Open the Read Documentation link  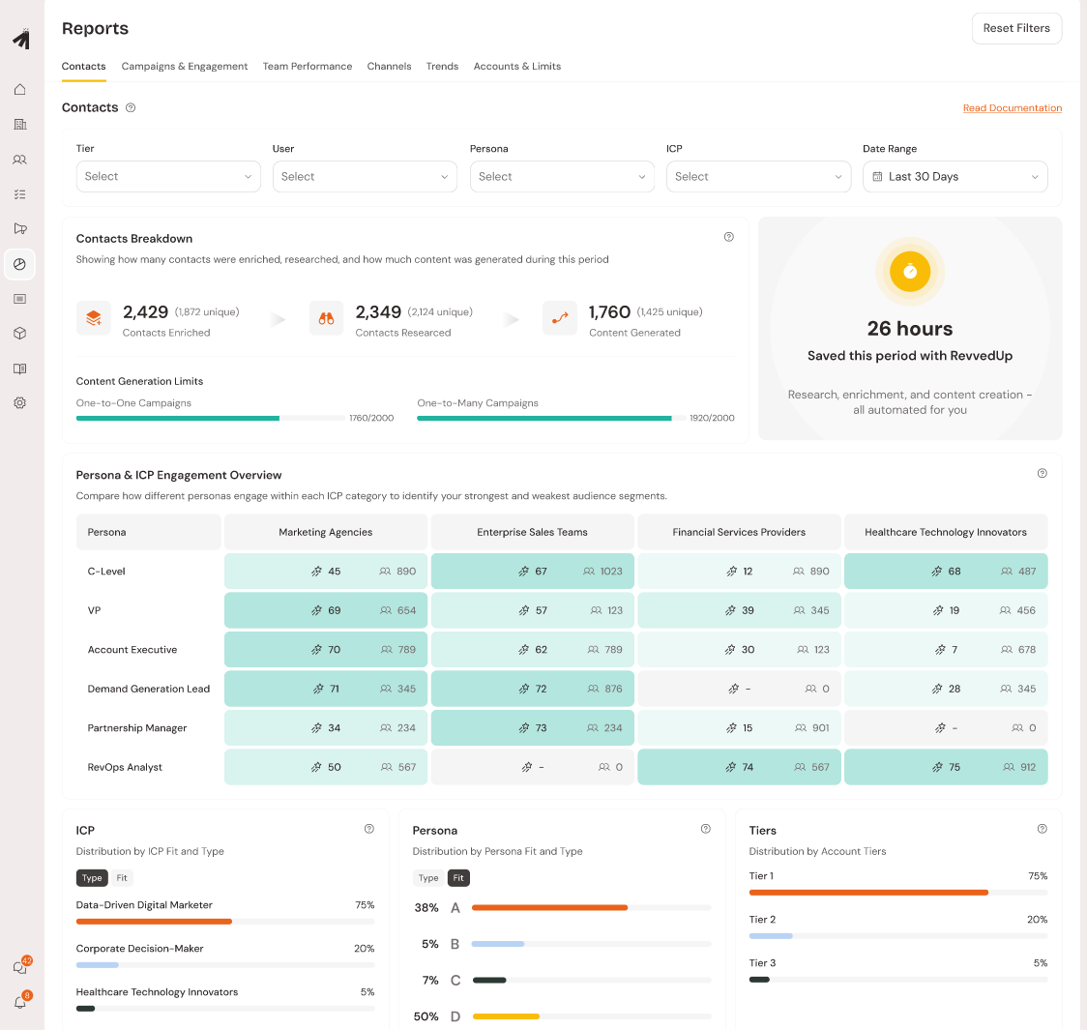pyautogui.click(x=1012, y=108)
